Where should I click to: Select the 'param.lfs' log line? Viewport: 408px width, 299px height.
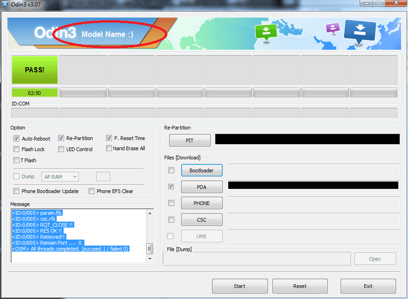[37, 213]
